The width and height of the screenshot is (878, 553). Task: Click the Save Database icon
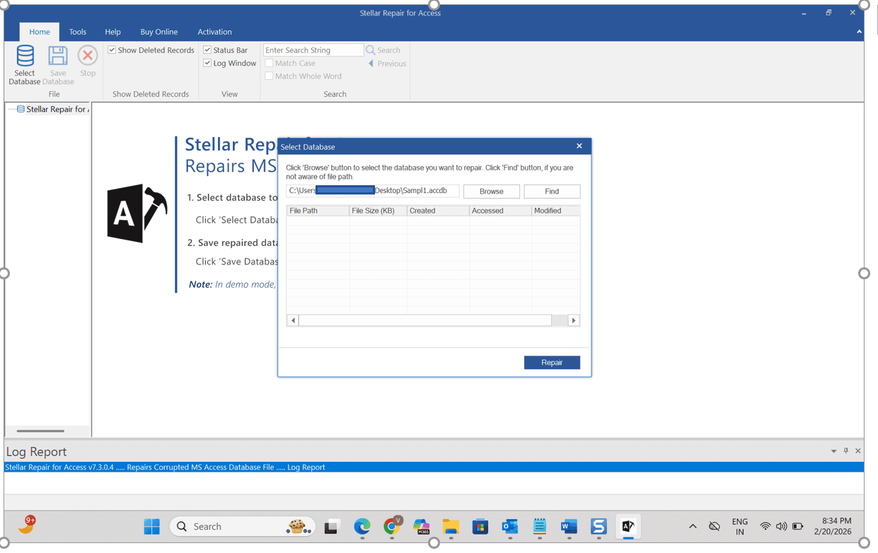click(58, 57)
